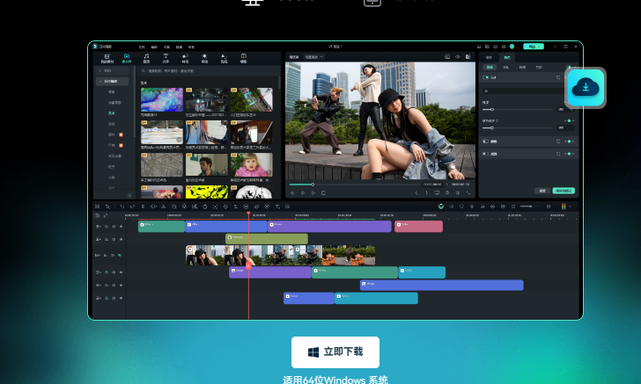641x384 pixels.
Task: Click the Filmora app logo in title bar
Action: [96, 47]
